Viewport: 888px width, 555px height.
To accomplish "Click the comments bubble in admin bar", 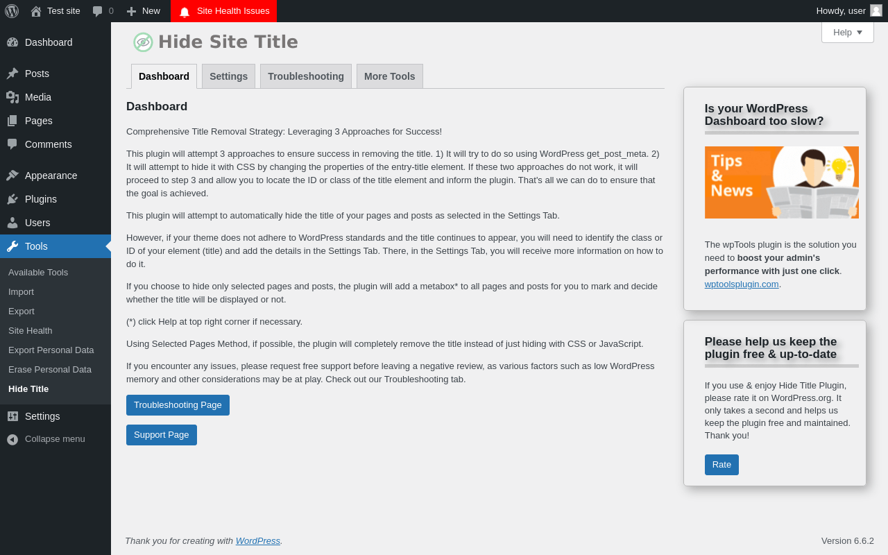I will (98, 11).
